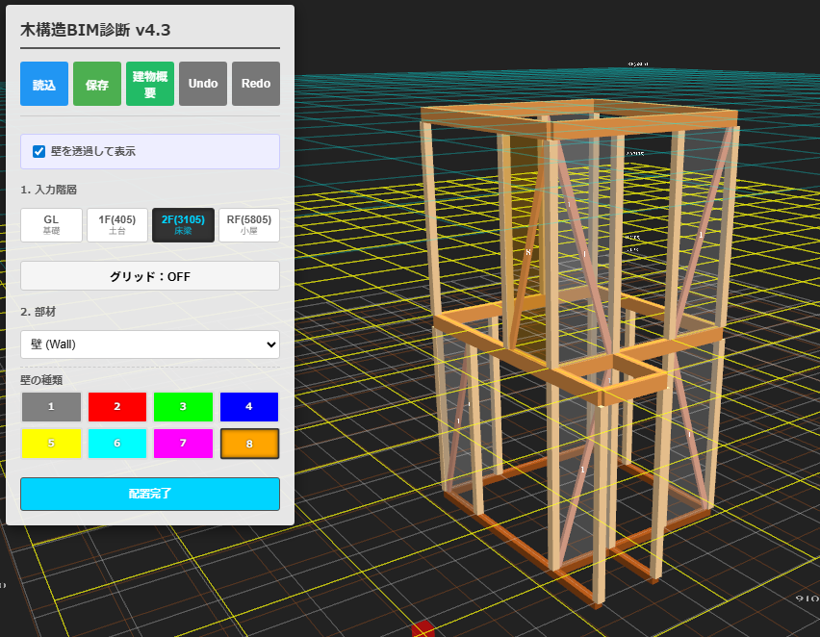The height and width of the screenshot is (637, 820).
Task: Select the 2F(3105) 床梁 level
Action: pos(183,225)
